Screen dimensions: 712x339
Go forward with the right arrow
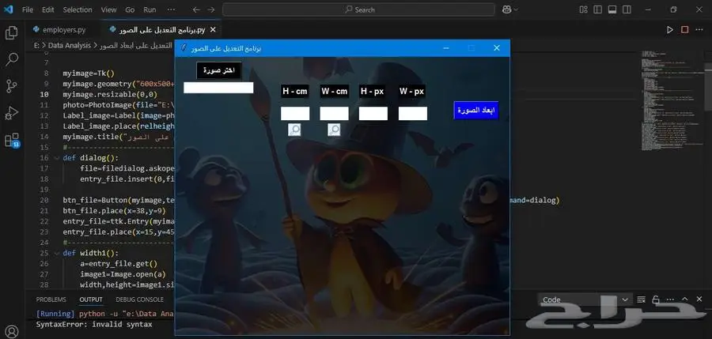(210, 9)
